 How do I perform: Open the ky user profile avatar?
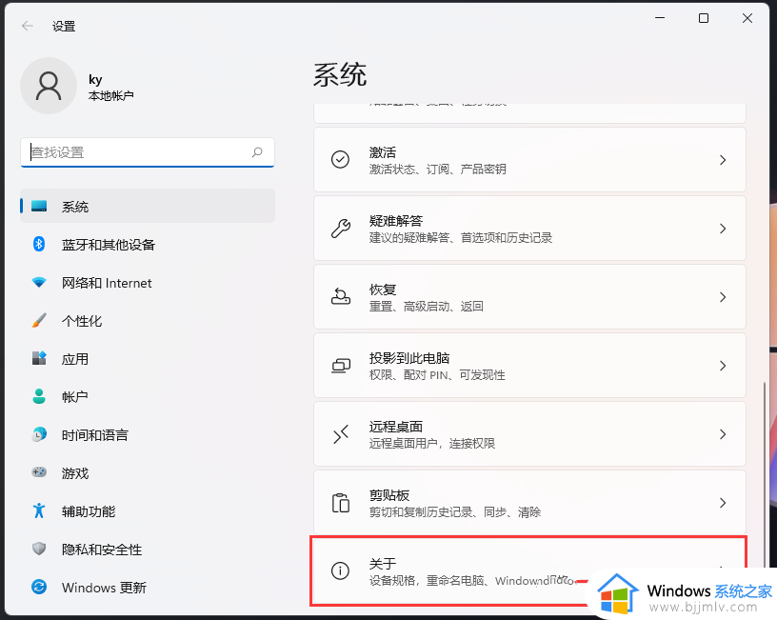pos(49,86)
